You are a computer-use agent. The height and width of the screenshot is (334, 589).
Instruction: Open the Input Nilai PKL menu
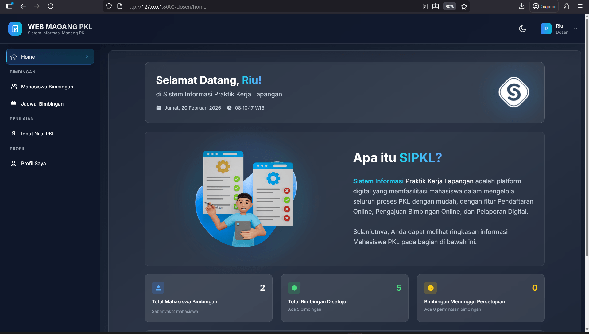coord(50,134)
